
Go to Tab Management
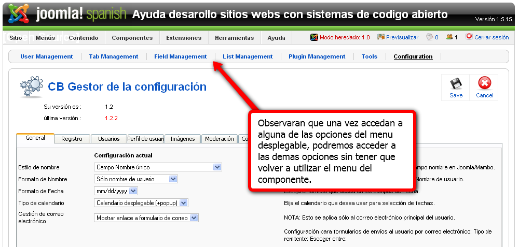click(x=114, y=56)
